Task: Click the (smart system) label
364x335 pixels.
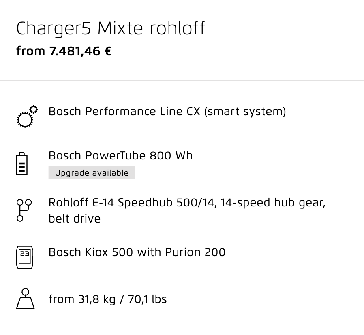Action: (x=245, y=112)
